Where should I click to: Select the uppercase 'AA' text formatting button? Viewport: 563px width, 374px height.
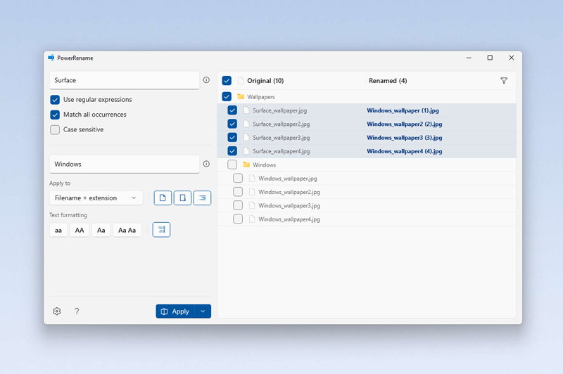point(80,230)
